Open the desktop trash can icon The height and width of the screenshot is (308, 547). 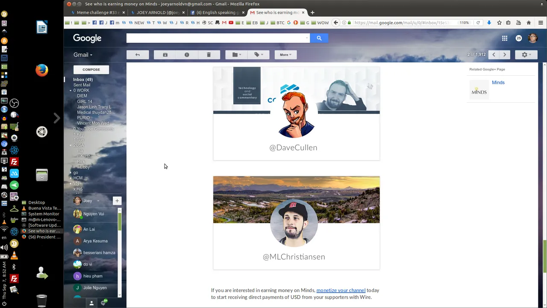tap(41, 301)
